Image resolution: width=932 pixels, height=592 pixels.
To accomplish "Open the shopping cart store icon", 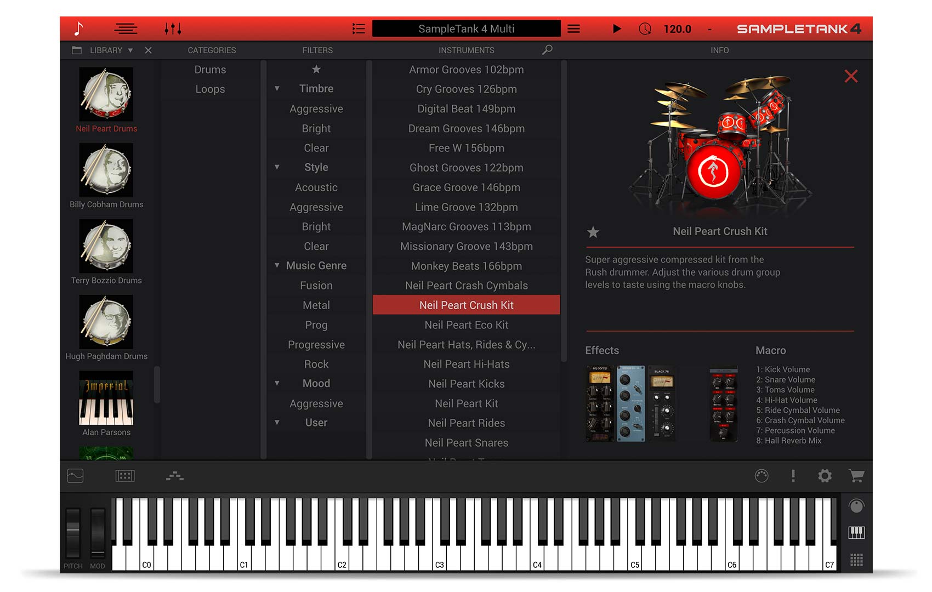I will click(x=856, y=476).
